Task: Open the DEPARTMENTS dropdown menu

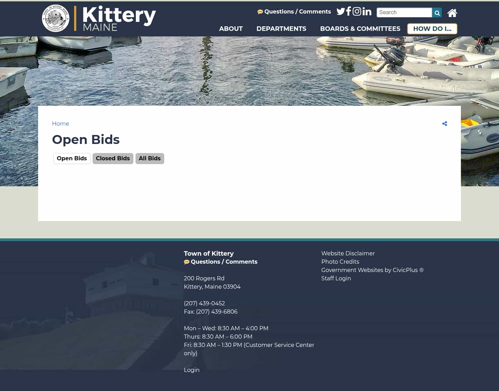Action: pyautogui.click(x=281, y=29)
